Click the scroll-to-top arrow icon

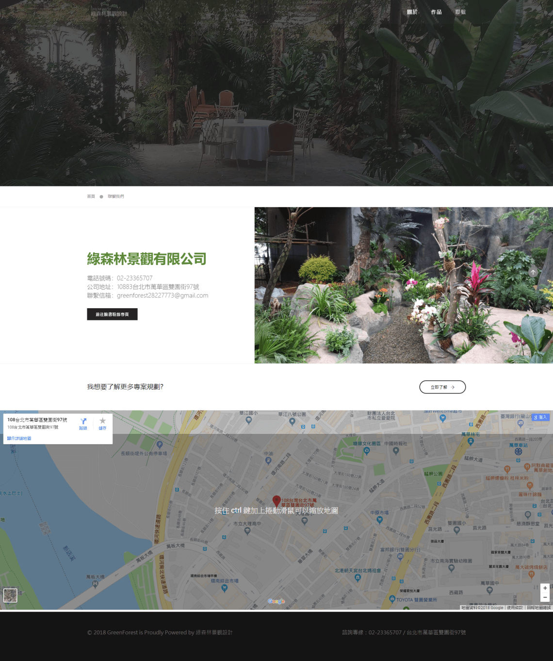[x=533, y=272]
